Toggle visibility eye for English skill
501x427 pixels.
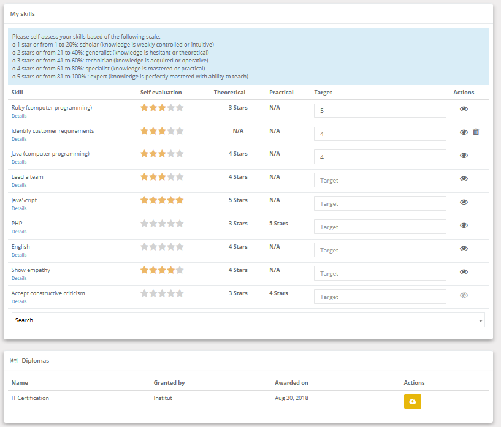(464, 249)
